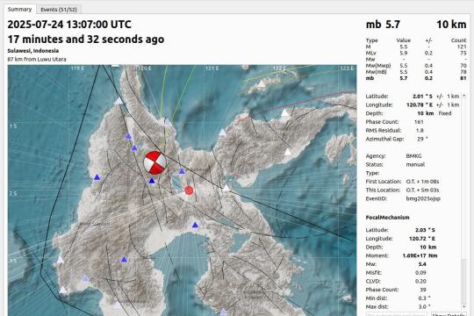Click focal mechanism latitude 2.03 ° S
This screenshot has width=474, height=316.
click(x=425, y=230)
